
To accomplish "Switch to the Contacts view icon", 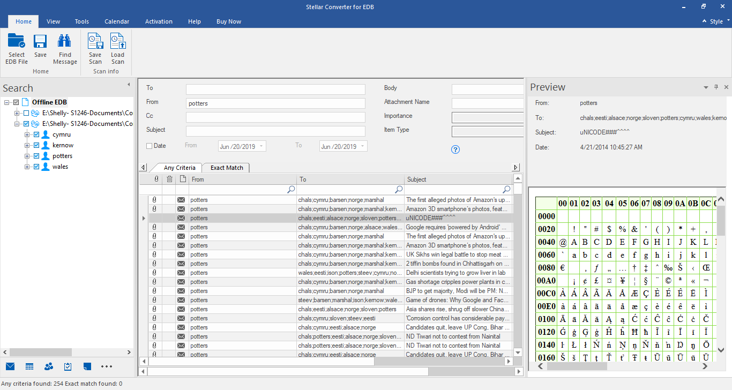I will click(49, 366).
